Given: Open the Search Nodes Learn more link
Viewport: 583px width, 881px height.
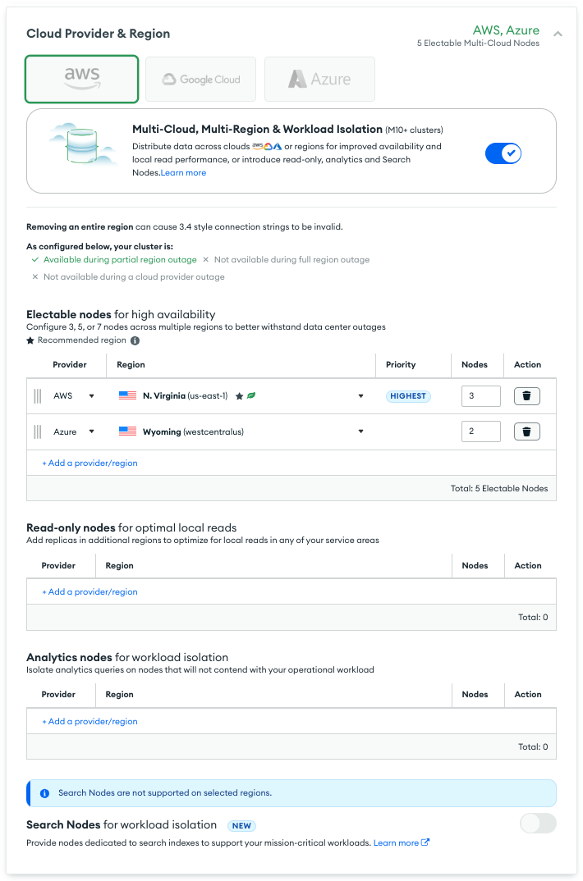Looking at the screenshot, I should (x=401, y=842).
